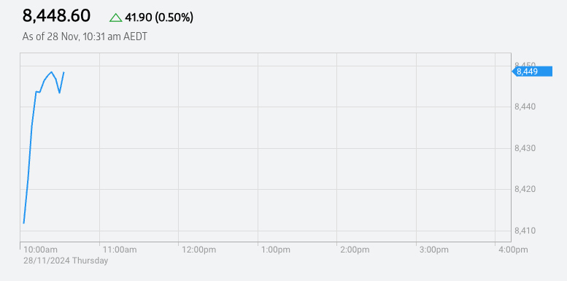The image size is (567, 281).
Task: Click the blue 8,449 price marker
Action: point(532,72)
